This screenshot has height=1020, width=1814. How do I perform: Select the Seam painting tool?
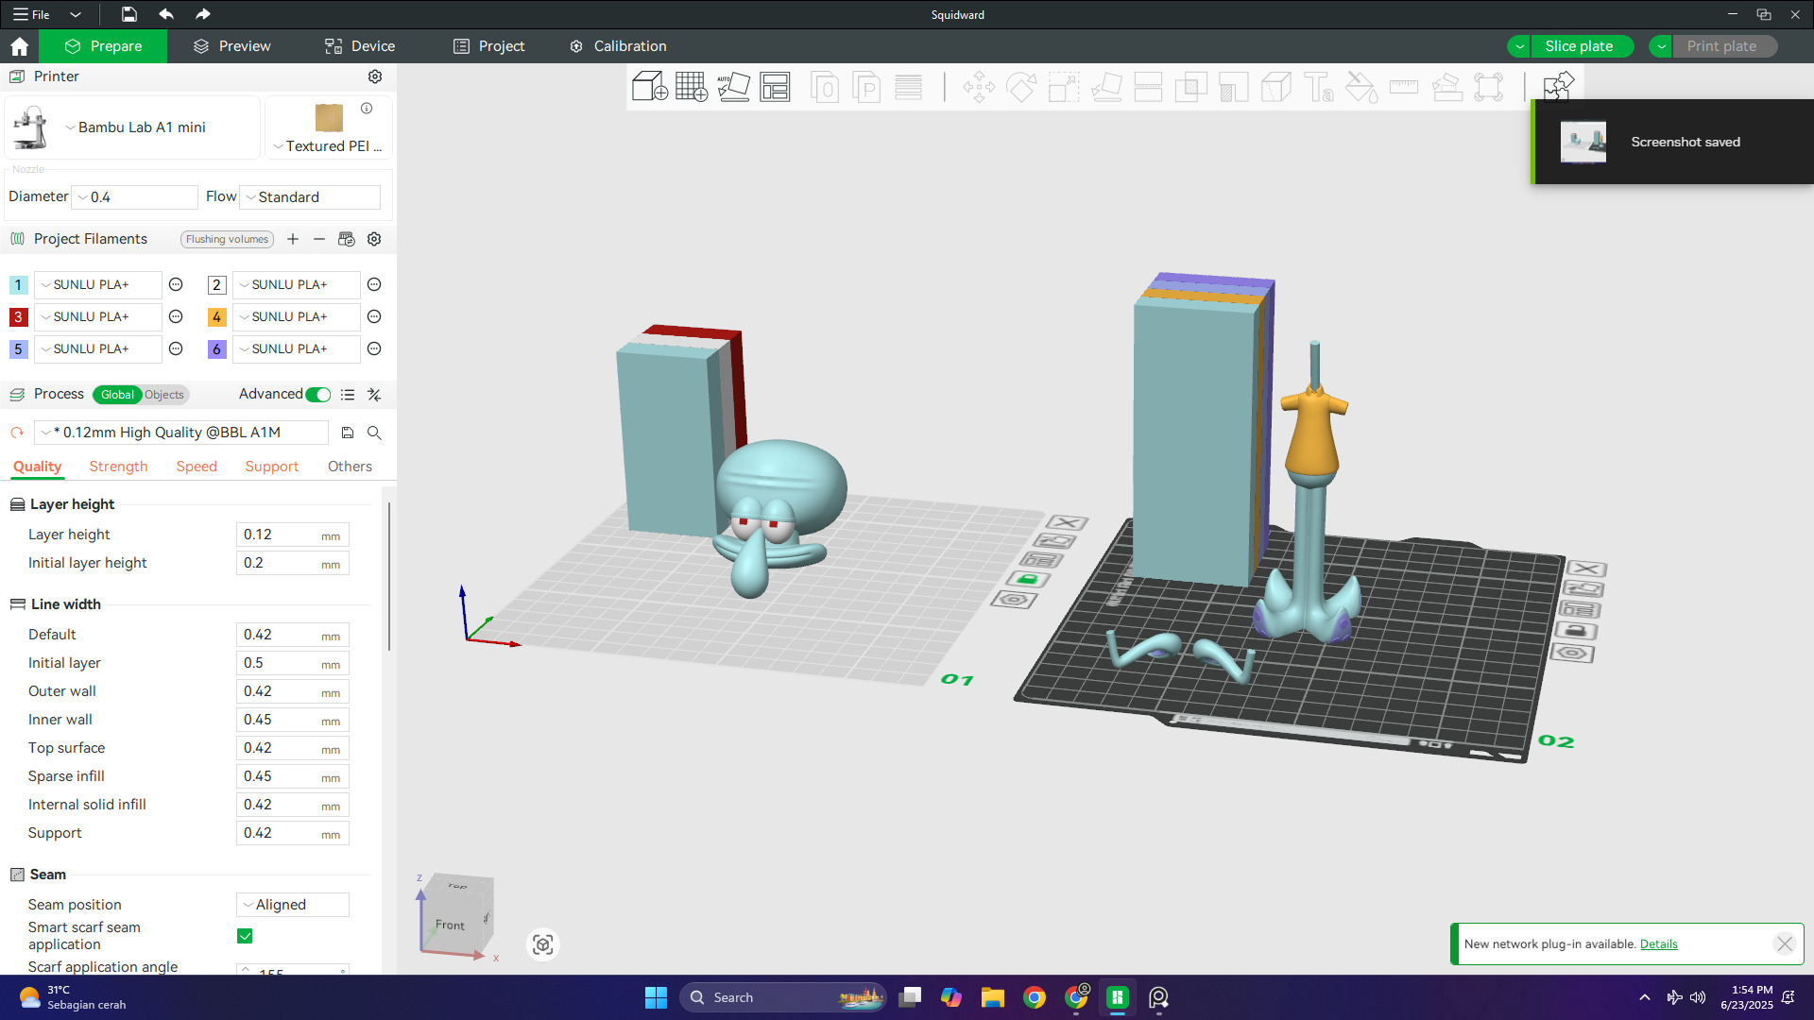1275,88
